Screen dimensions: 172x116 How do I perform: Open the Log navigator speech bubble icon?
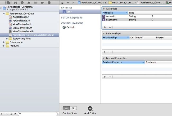pyautogui.click(x=49, y=3)
